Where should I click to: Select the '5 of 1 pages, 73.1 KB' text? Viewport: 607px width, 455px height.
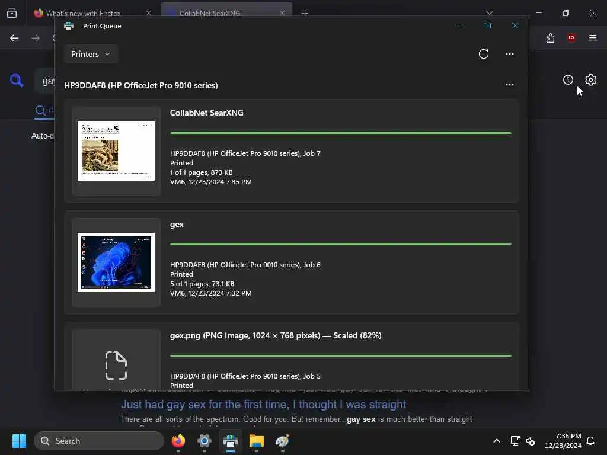point(202,284)
